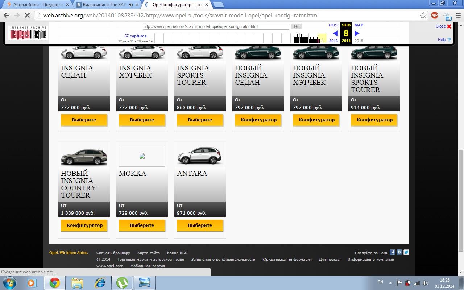Stop loading the page via X button
Image resolution: width=464 pixels, height=290 pixels.
click(28, 16)
